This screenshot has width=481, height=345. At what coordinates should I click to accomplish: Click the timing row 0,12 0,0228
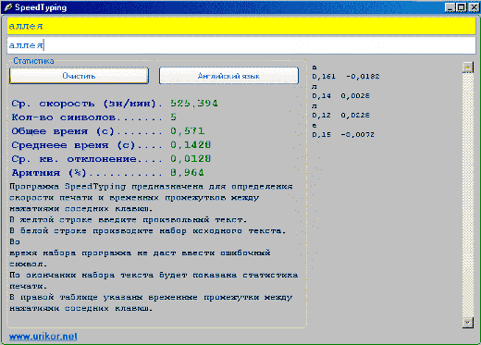coord(340,116)
